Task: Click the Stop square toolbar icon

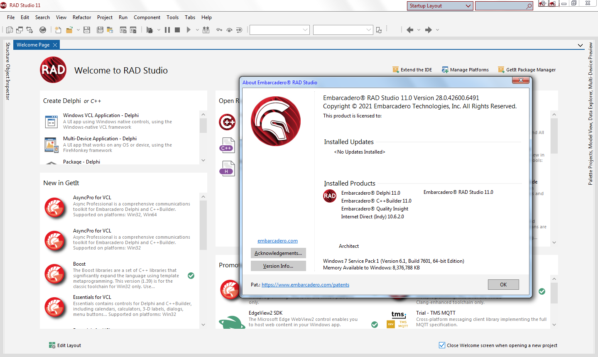Action: point(177,30)
